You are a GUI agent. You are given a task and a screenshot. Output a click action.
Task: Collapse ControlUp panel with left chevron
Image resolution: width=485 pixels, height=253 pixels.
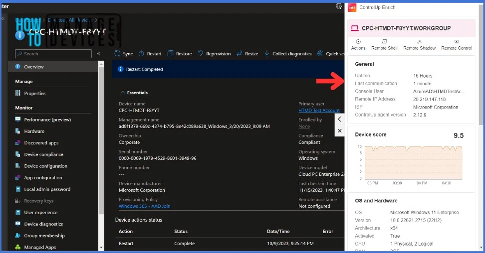coord(339,119)
